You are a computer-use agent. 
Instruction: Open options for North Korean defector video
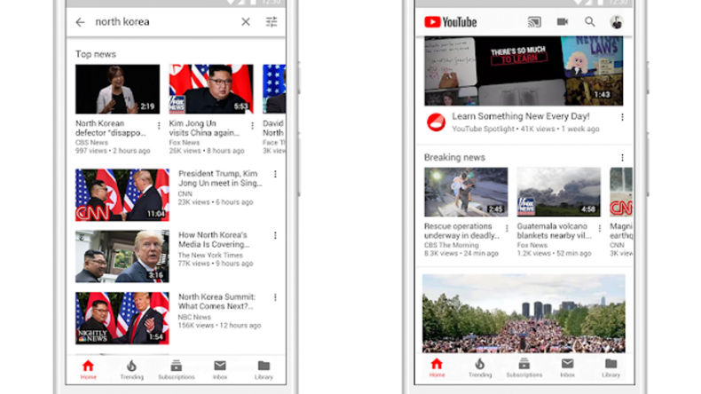tap(159, 126)
